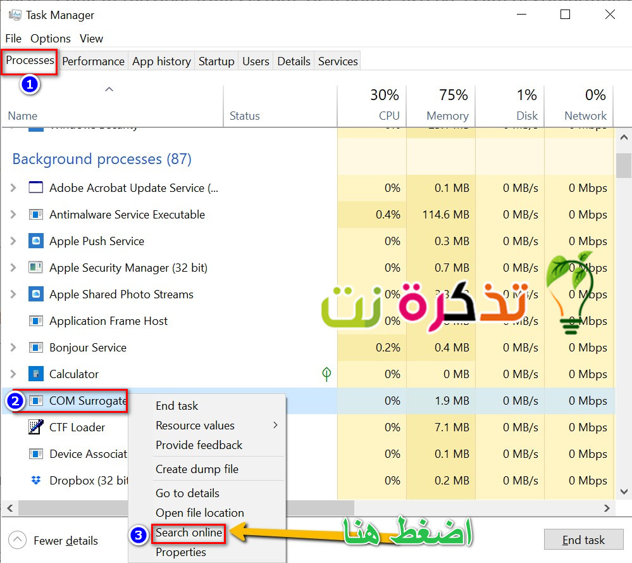Click the Calculator suspended leaf status icon
This screenshot has width=632, height=563.
(x=326, y=374)
